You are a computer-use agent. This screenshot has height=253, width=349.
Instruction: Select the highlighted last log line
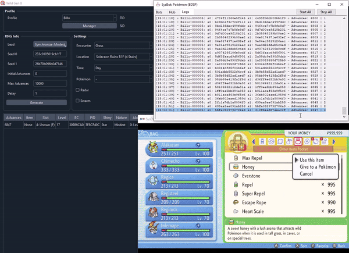pyautogui.click(x=240, y=110)
